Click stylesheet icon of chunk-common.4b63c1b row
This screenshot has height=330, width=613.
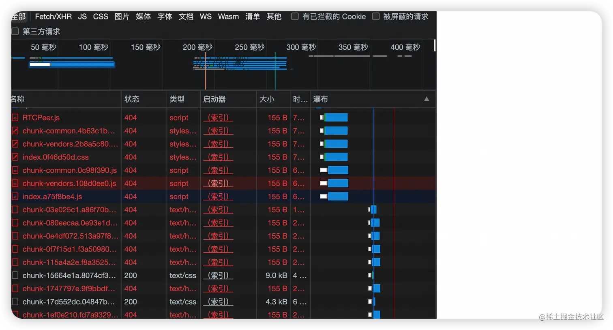tap(15, 131)
